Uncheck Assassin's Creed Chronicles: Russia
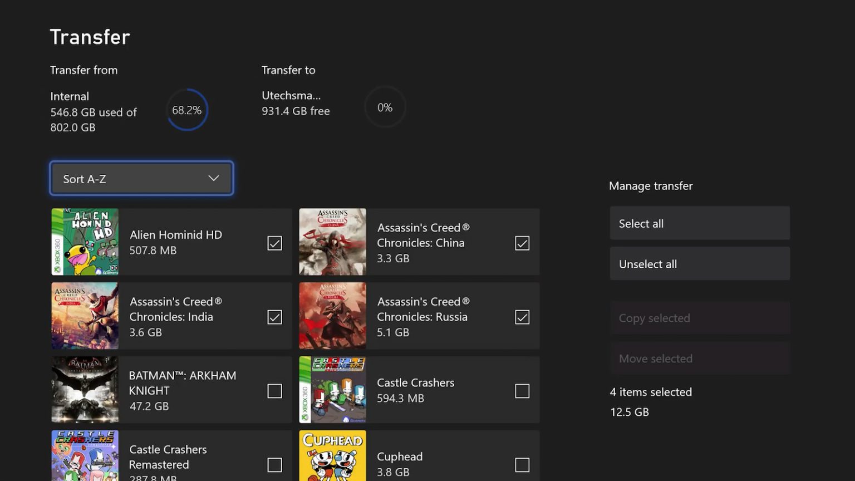The height and width of the screenshot is (481, 855). coord(522,317)
